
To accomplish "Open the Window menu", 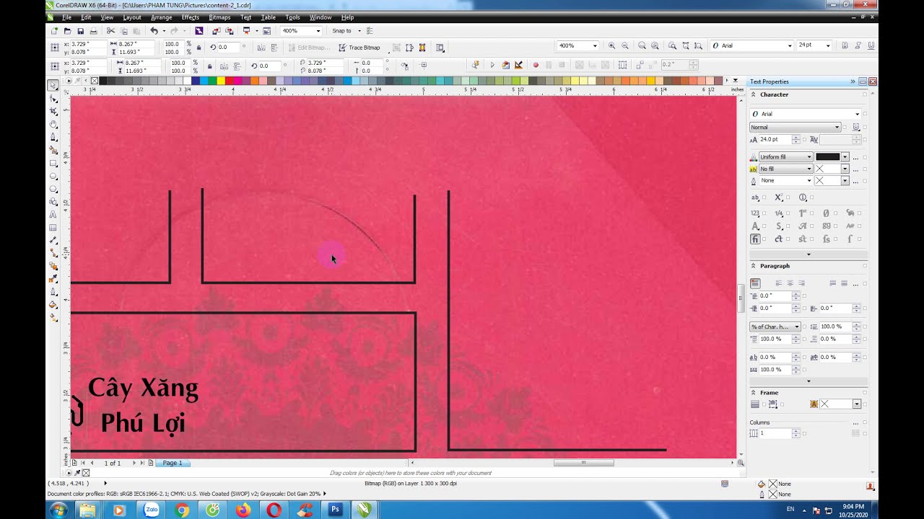I will tap(321, 17).
